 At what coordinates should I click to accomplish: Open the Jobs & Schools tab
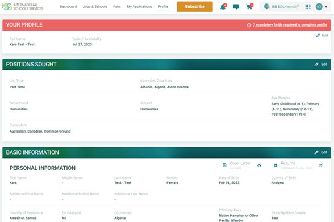(x=95, y=7)
